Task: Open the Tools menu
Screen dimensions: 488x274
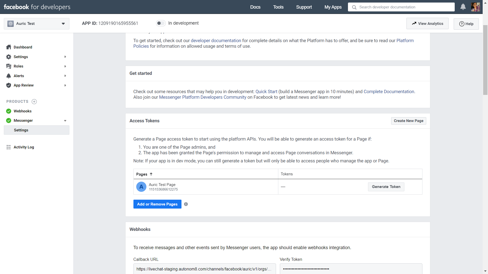Action: [278, 7]
